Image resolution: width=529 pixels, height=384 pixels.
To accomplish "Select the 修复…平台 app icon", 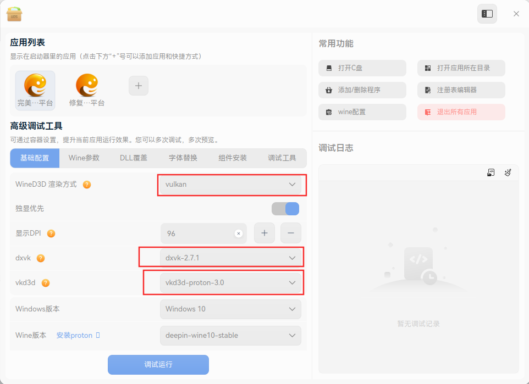I will (x=87, y=90).
